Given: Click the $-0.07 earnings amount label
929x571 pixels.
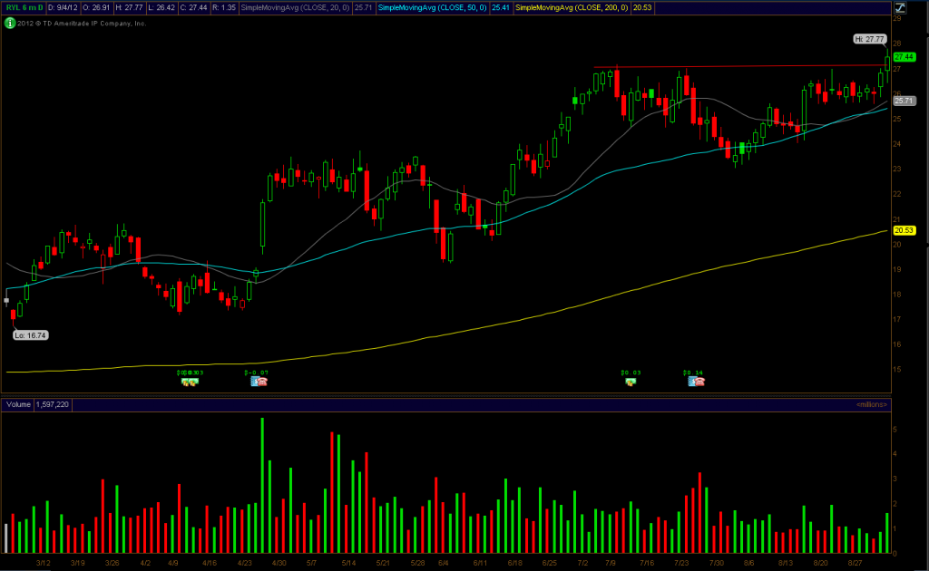Looking at the screenshot, I should pos(257,373).
